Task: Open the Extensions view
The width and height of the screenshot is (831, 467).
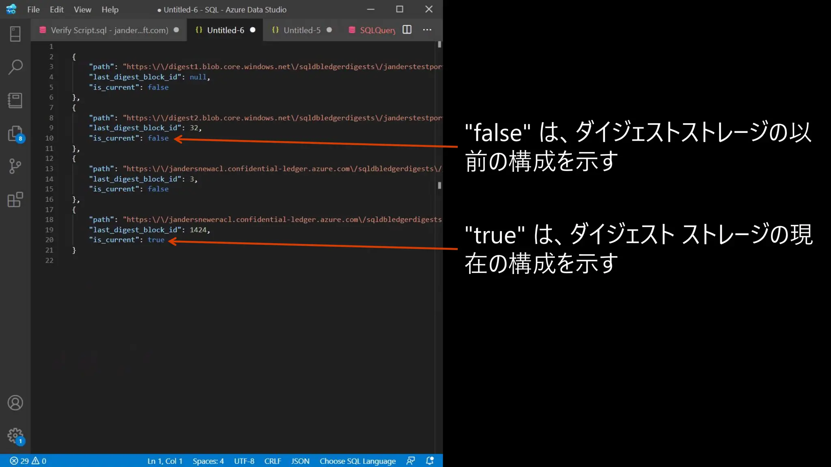Action: click(x=15, y=199)
